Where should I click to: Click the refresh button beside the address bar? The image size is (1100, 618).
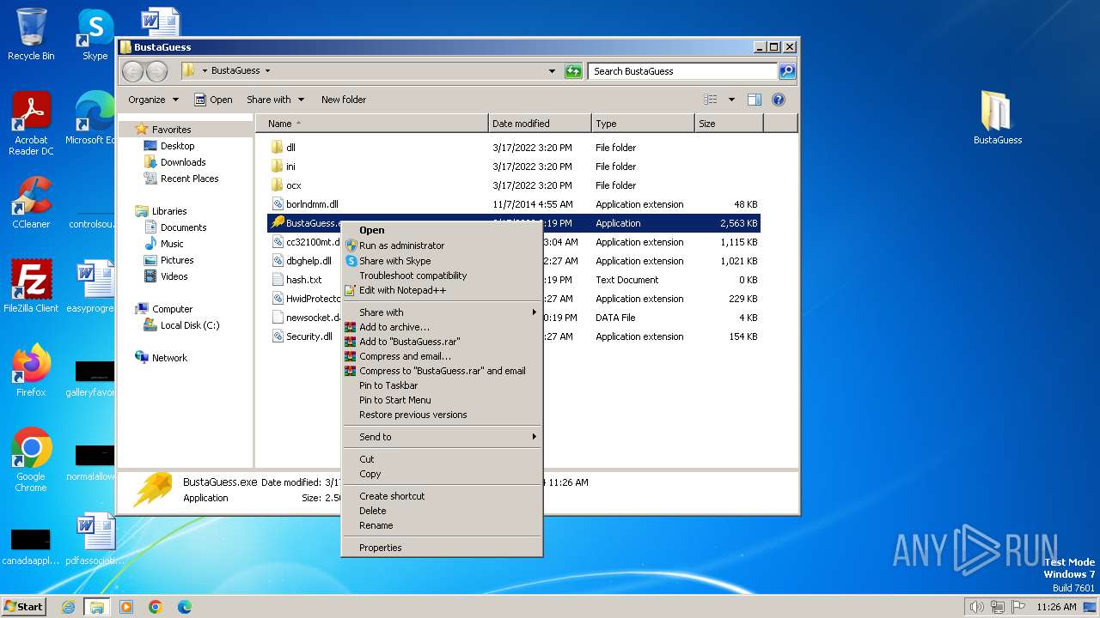click(573, 71)
